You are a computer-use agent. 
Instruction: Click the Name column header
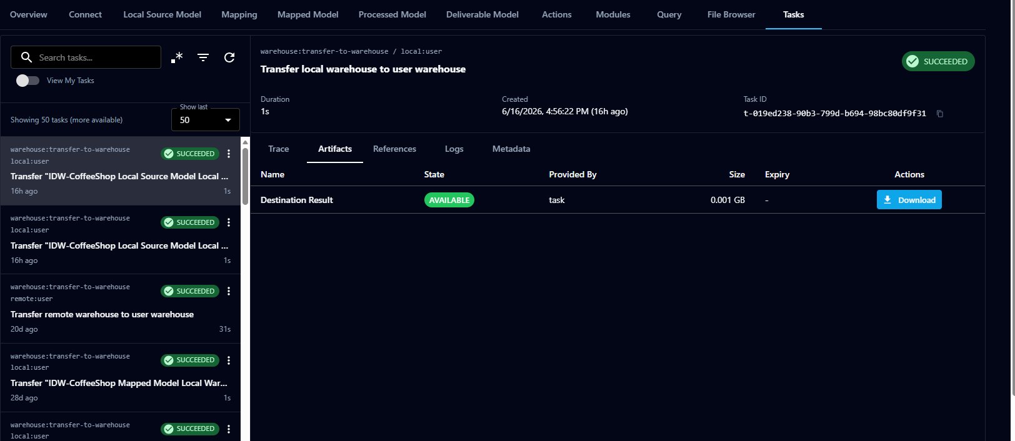(x=272, y=174)
